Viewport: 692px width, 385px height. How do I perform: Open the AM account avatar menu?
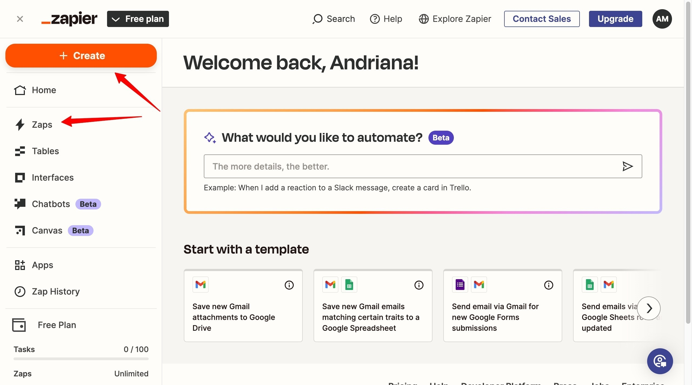662,19
